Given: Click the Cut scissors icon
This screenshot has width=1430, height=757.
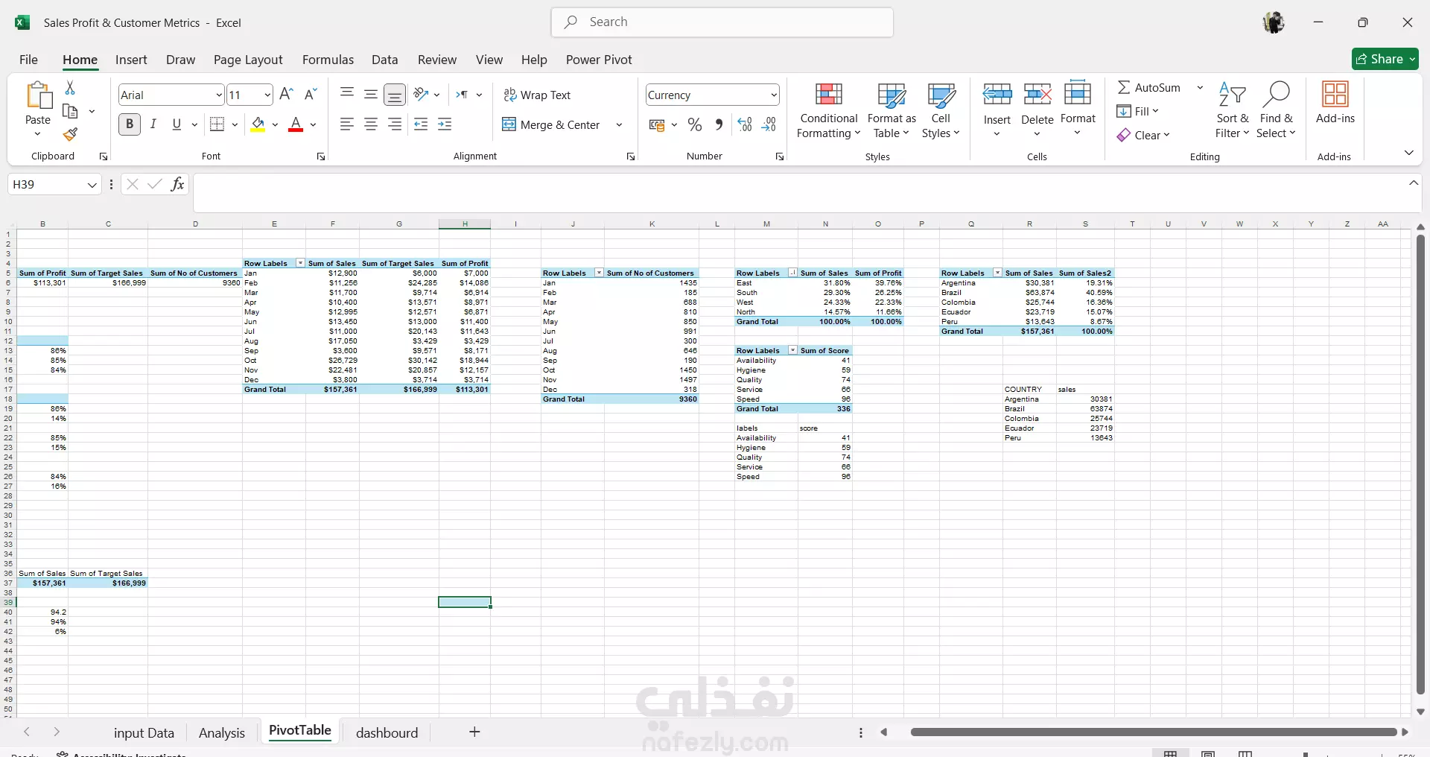Looking at the screenshot, I should pos(70,88).
